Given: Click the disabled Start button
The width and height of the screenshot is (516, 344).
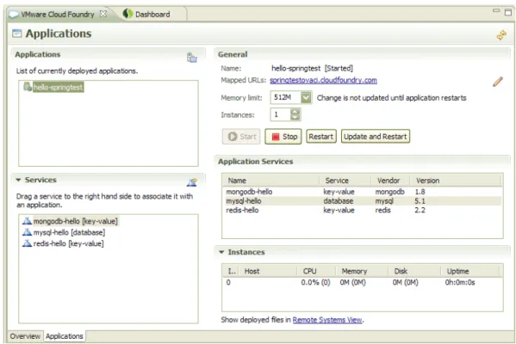Looking at the screenshot, I should point(241,137).
